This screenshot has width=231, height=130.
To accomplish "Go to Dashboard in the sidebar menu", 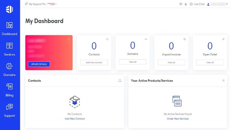I will (x=10, y=34).
